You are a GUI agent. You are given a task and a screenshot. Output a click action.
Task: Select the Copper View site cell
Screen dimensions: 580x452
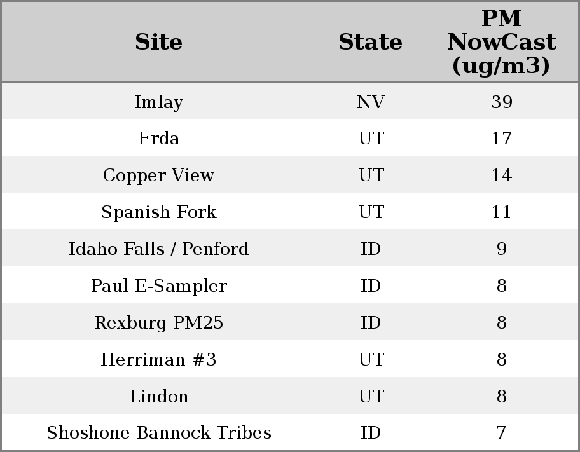pyautogui.click(x=158, y=175)
